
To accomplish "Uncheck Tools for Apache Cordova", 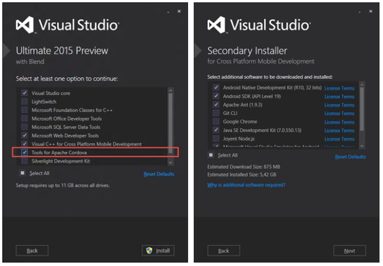I will pyautogui.click(x=24, y=152).
